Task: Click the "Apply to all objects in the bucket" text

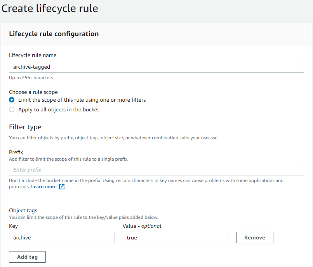Action: [x=59, y=109]
